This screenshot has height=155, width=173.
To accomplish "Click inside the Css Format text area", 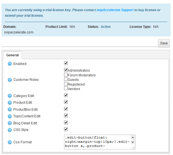I will coord(97,142).
